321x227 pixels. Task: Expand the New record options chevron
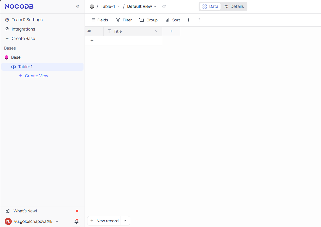[x=125, y=221]
